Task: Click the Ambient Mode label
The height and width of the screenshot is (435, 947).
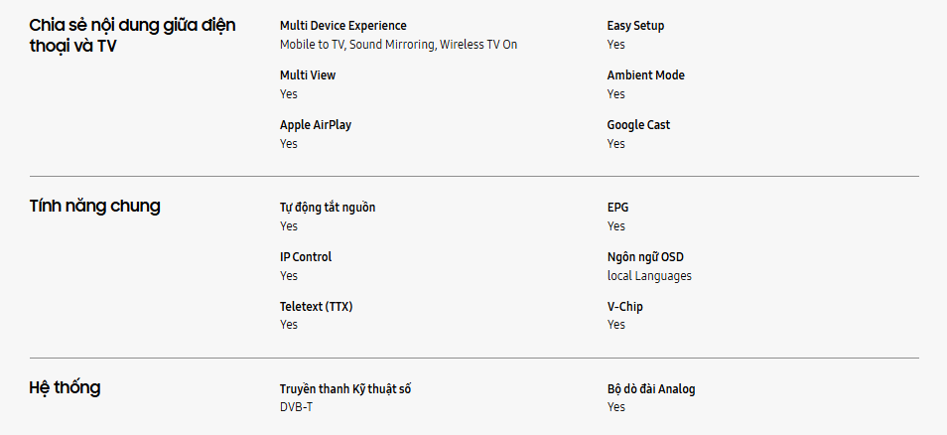Action: tap(645, 75)
